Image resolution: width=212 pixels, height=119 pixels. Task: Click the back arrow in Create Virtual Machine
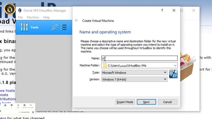point(77,20)
